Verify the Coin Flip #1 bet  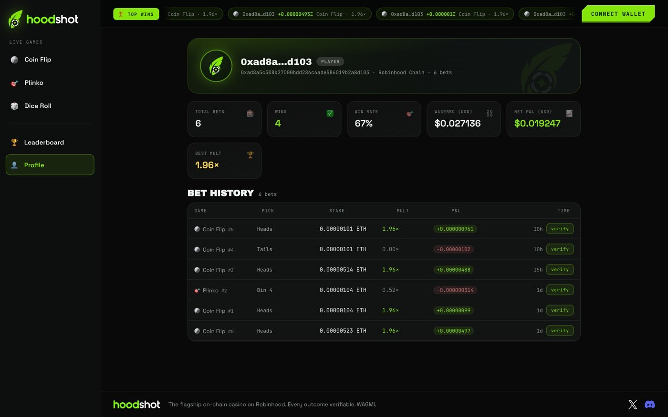click(x=560, y=310)
